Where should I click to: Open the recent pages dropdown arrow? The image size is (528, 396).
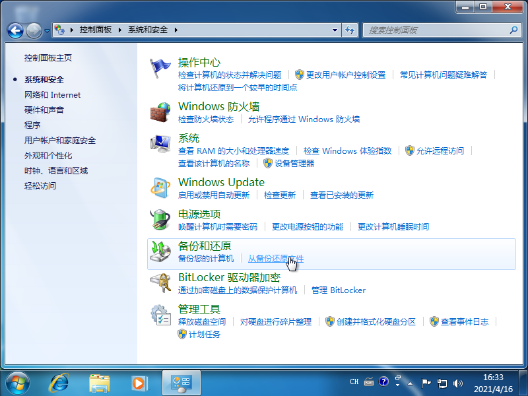[x=47, y=30]
